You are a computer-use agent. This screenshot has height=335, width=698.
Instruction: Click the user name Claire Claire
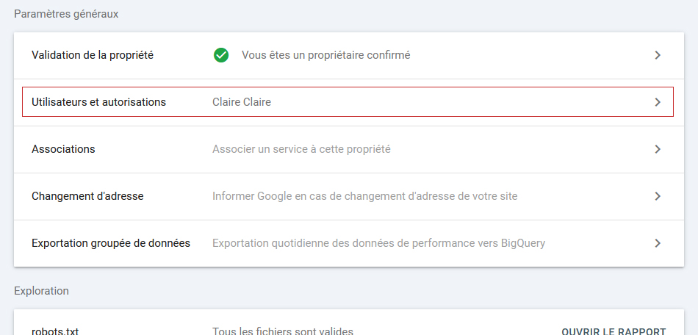click(x=242, y=102)
